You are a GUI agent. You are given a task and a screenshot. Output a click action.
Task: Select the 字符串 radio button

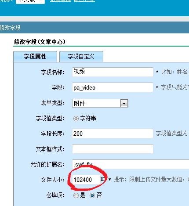click(x=76, y=119)
